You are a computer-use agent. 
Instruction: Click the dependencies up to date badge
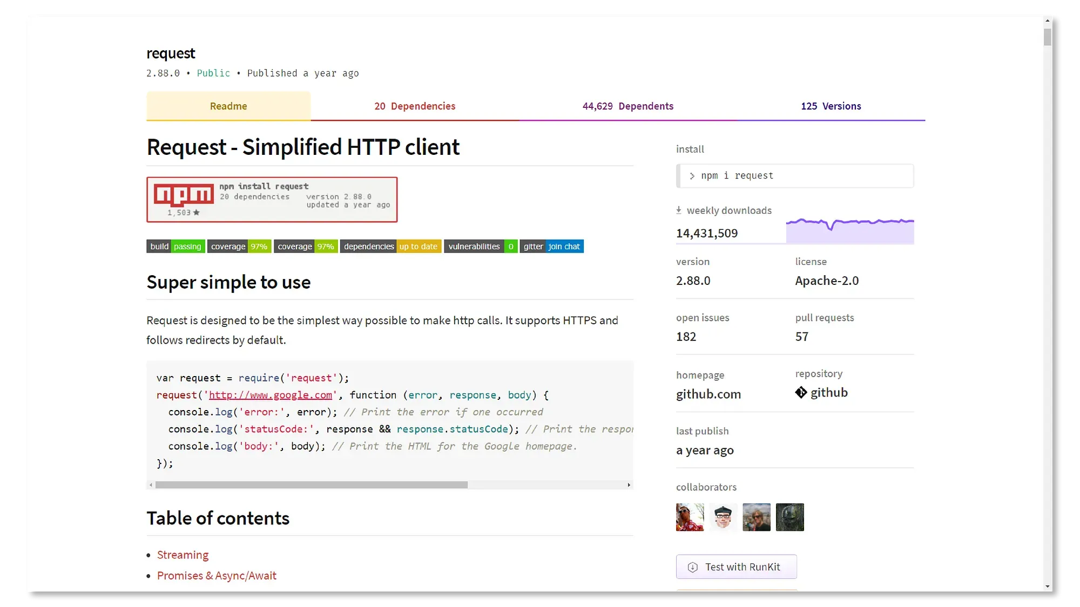point(390,247)
